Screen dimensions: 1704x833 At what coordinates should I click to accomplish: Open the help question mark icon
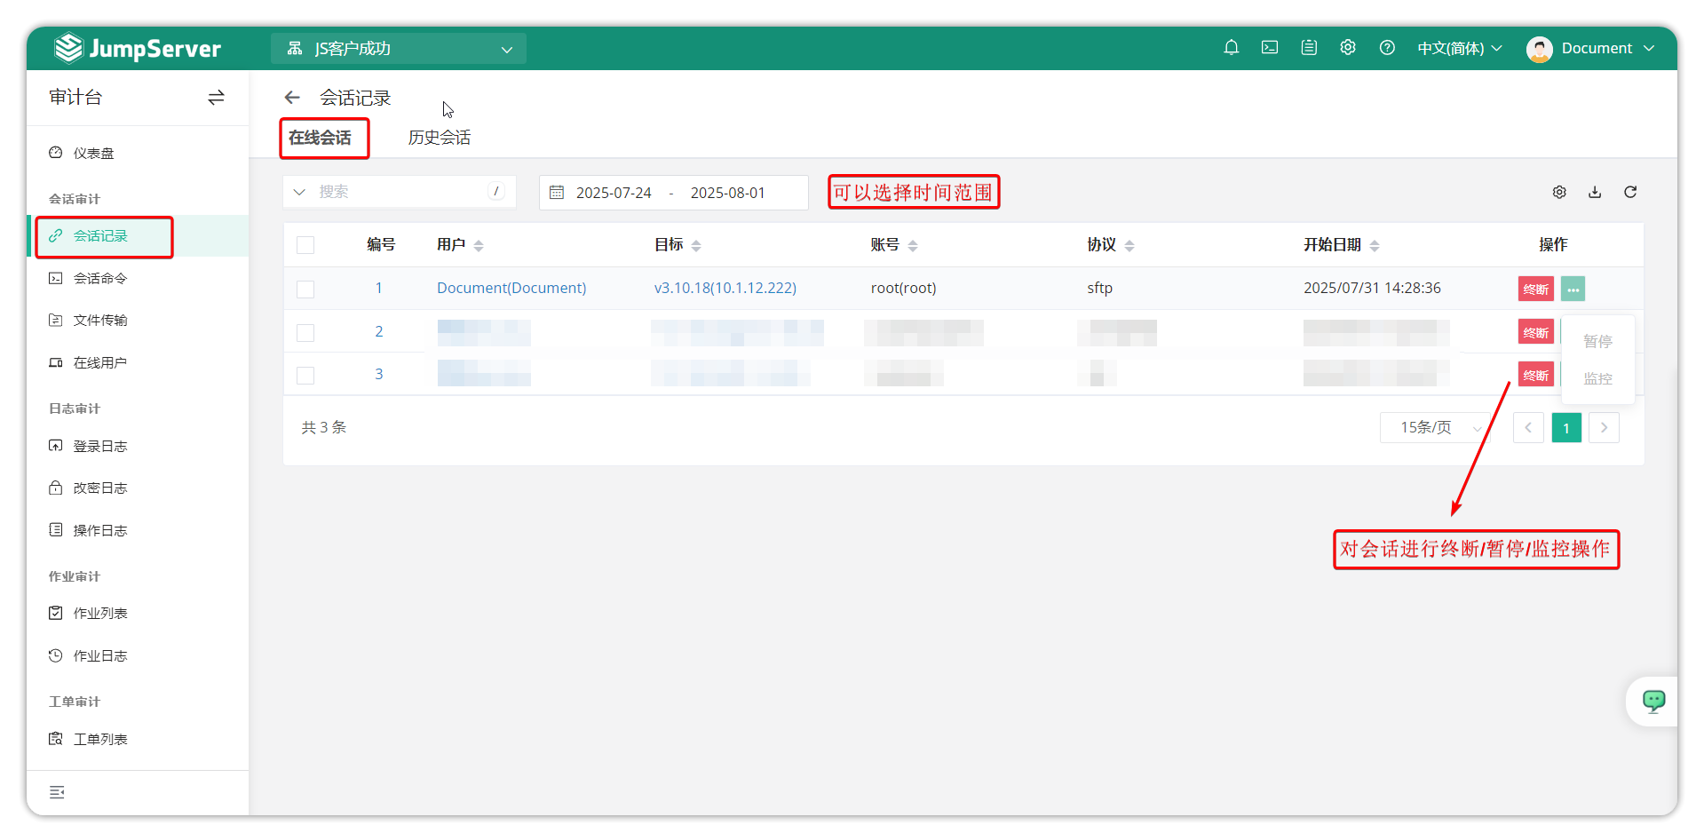pos(1387,48)
